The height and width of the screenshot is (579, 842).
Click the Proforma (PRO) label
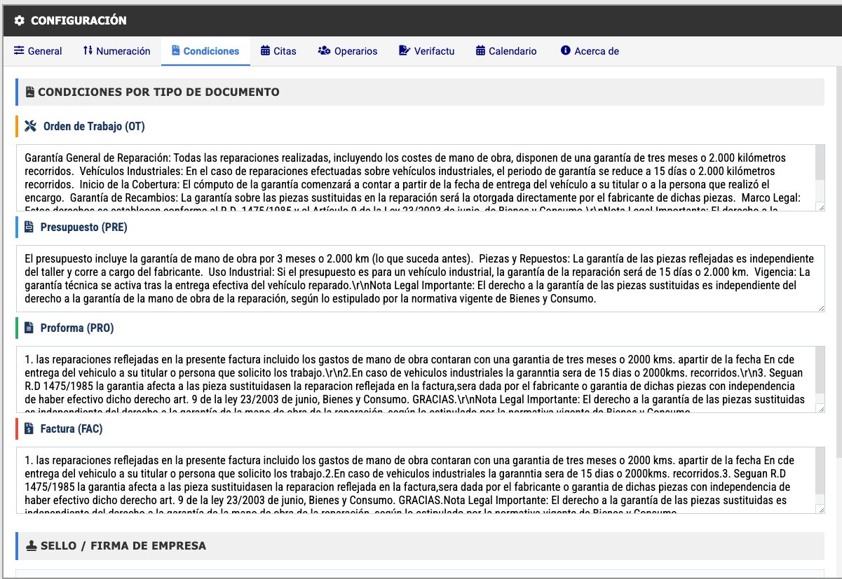(77, 328)
